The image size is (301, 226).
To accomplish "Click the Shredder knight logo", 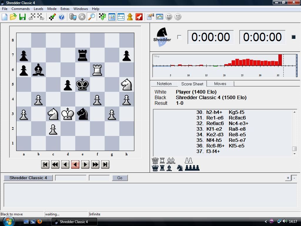I will (162, 36).
